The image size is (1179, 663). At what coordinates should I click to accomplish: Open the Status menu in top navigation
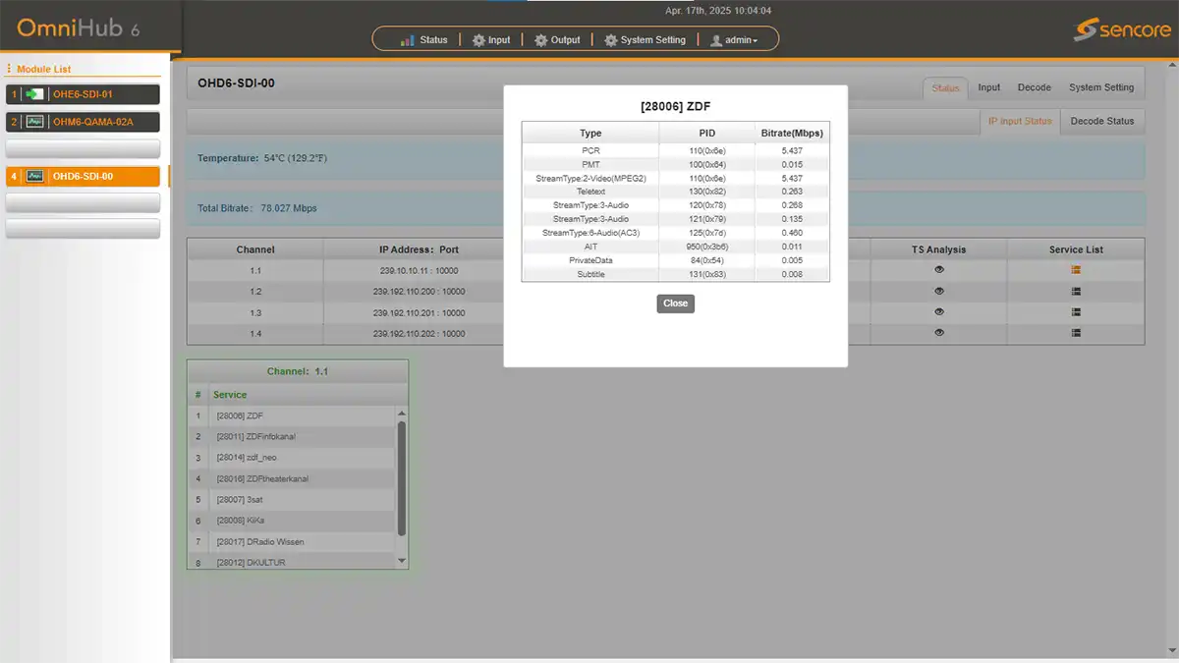pos(424,40)
